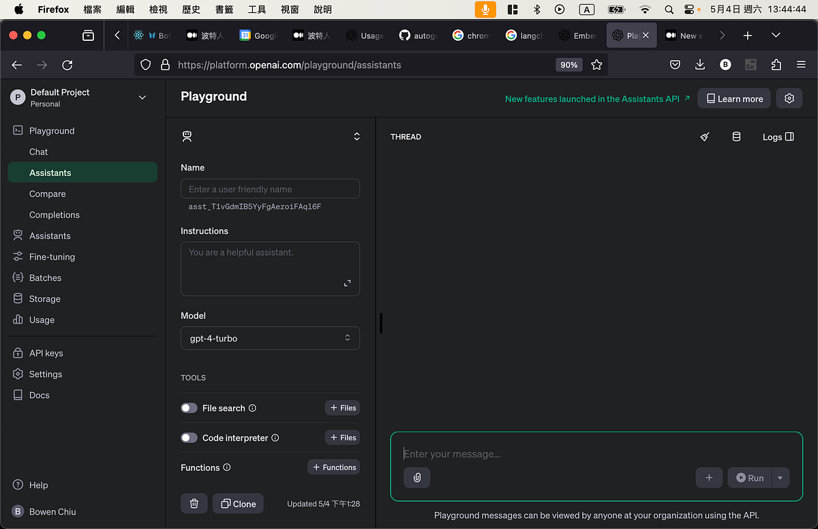Expand the Default Project selector

point(142,97)
